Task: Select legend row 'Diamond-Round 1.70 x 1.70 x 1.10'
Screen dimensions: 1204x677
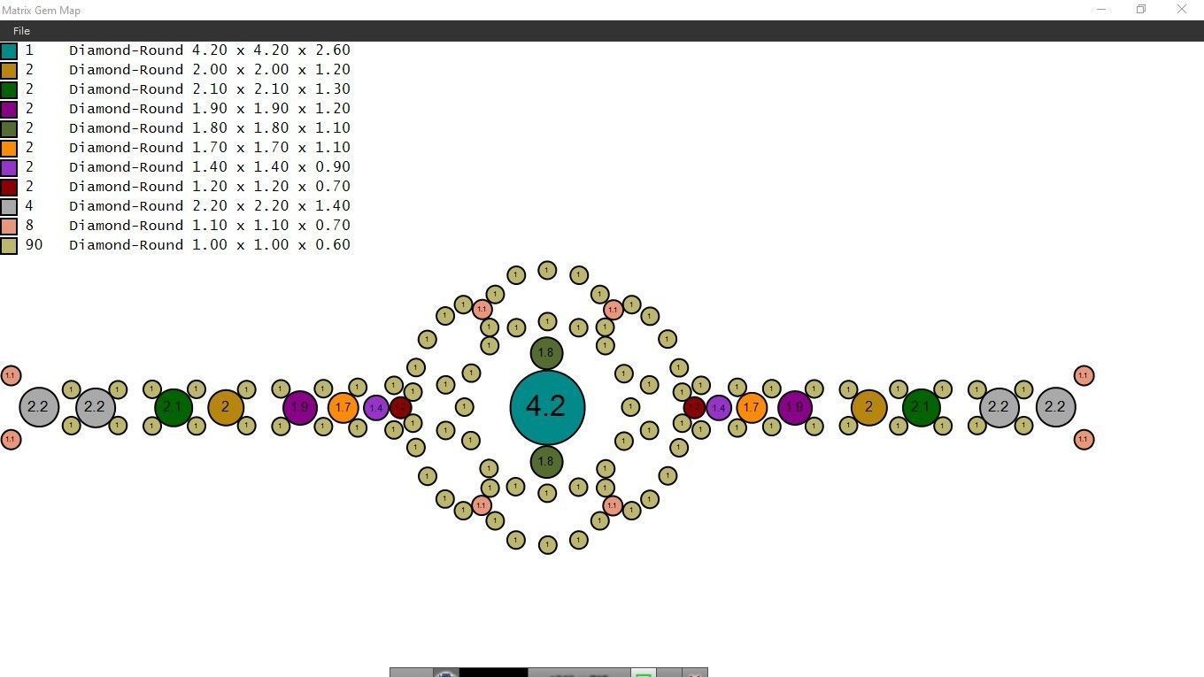Action: coord(210,148)
